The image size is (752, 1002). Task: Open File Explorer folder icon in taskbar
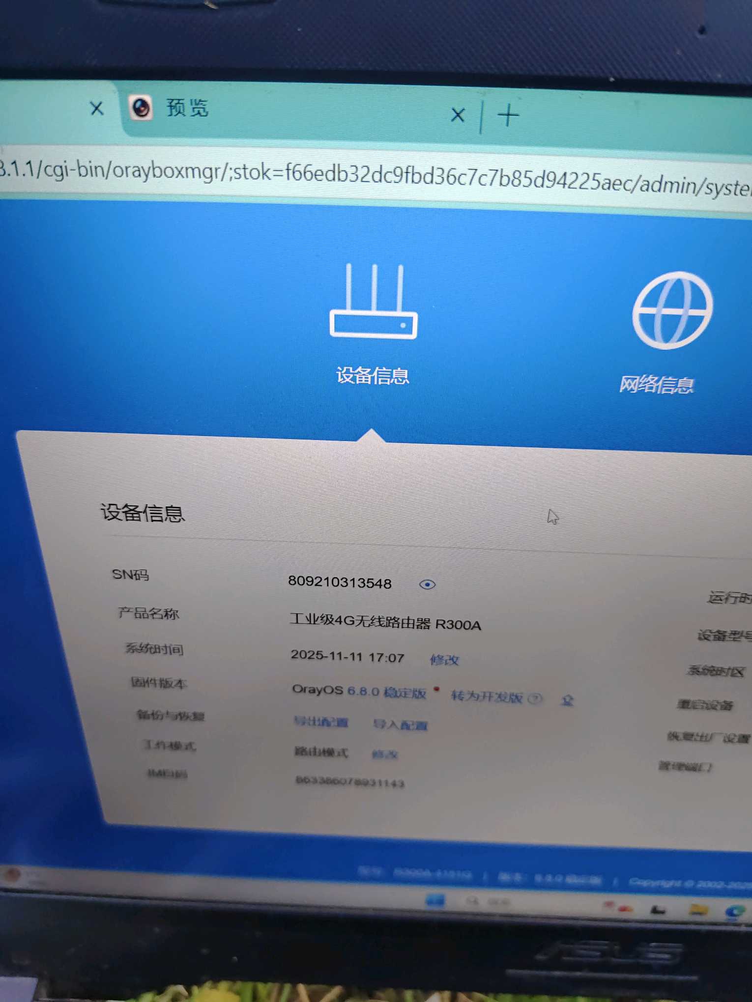click(698, 910)
